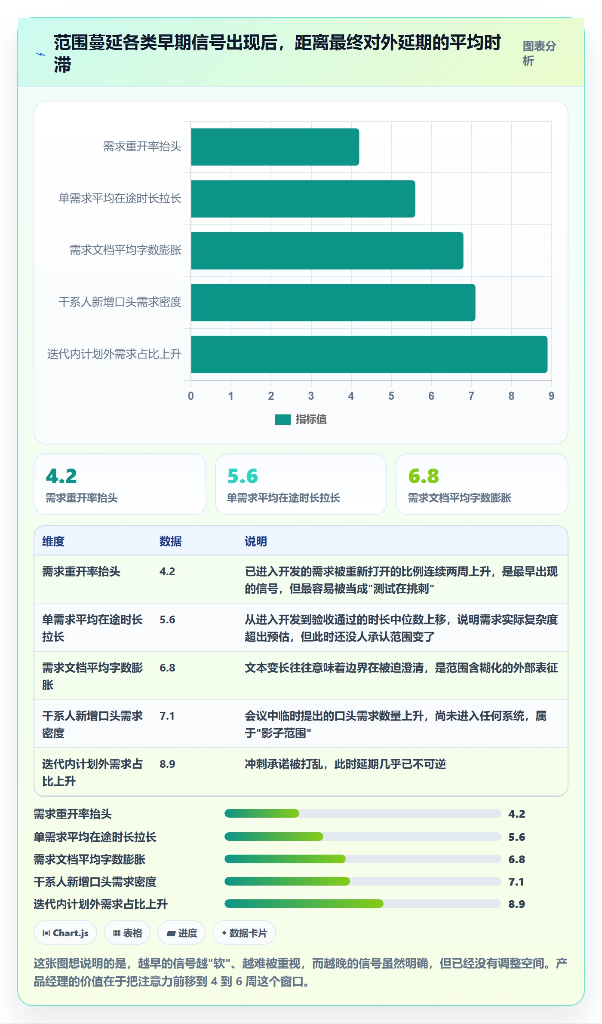Select table value 8.9

click(167, 764)
